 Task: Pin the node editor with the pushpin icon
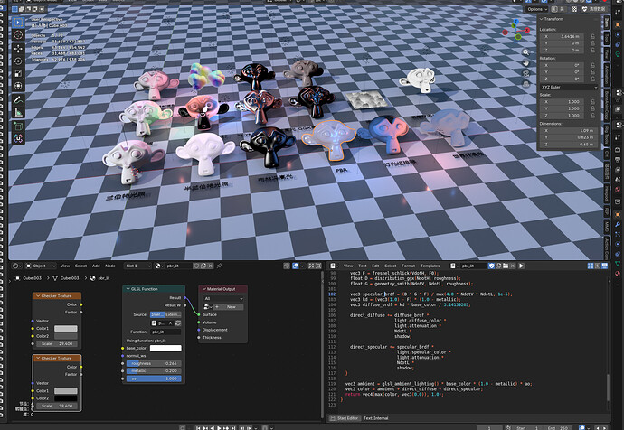pyautogui.click(x=219, y=266)
